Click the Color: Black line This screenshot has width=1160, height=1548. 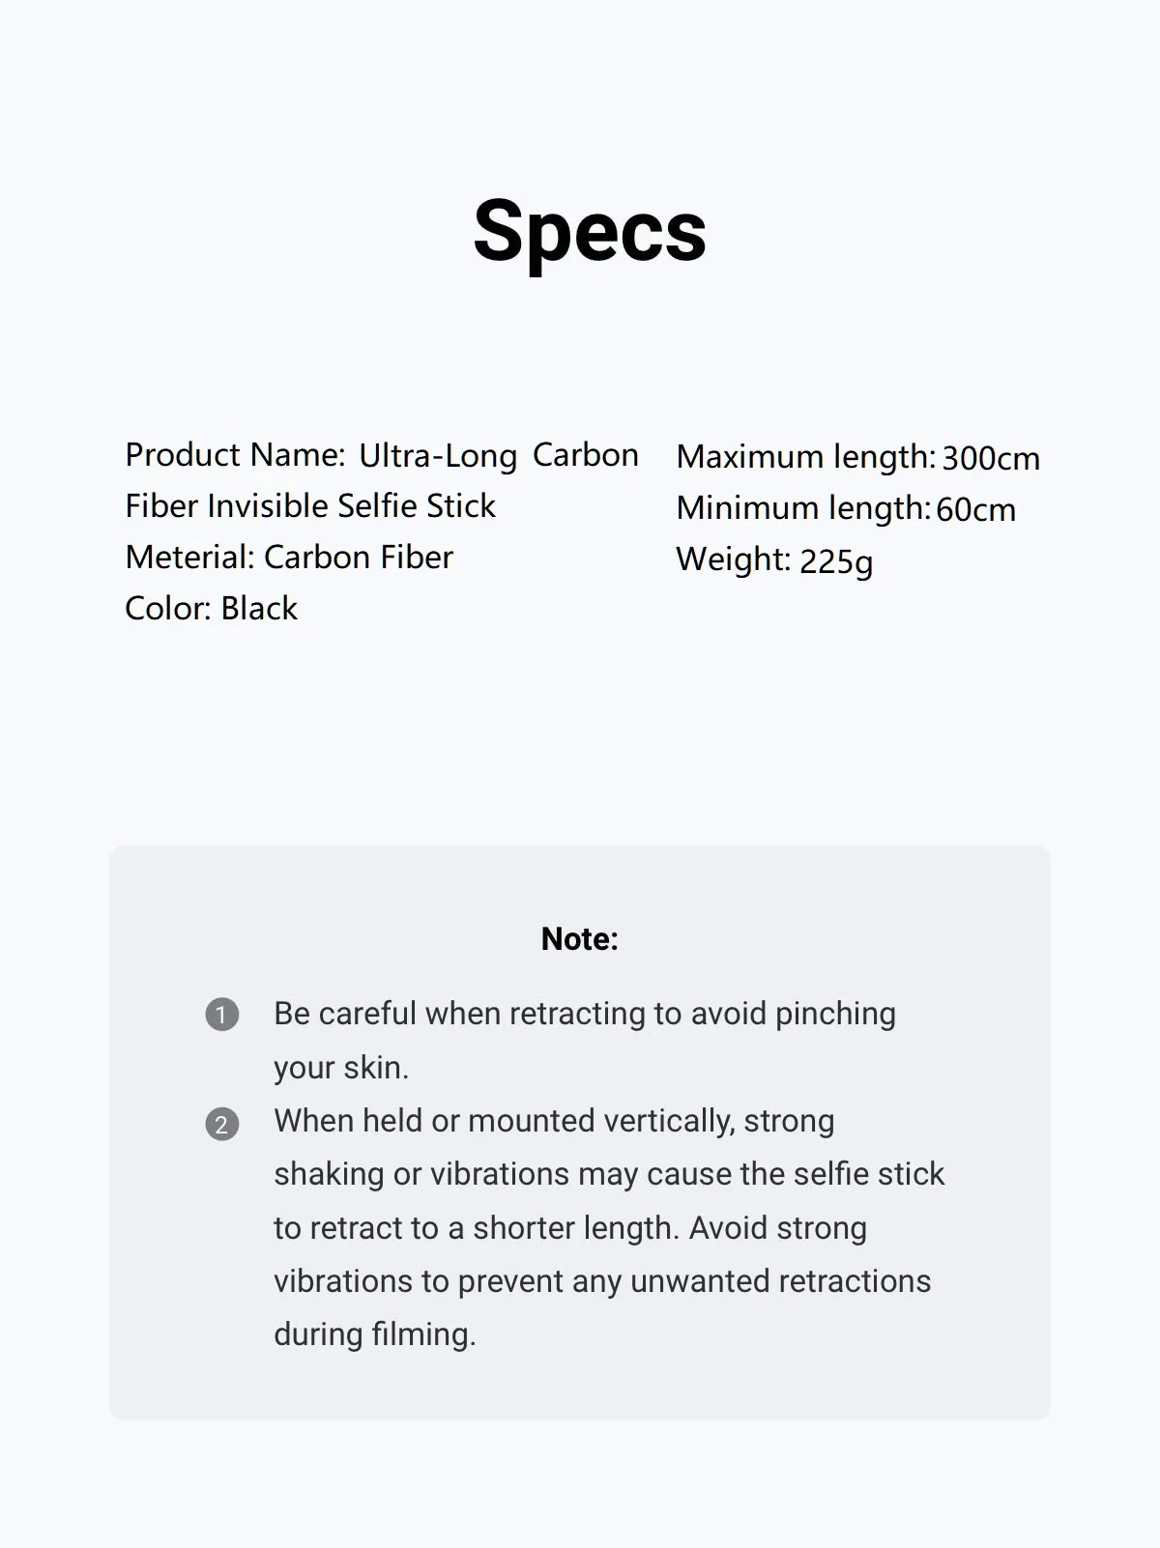(x=212, y=608)
